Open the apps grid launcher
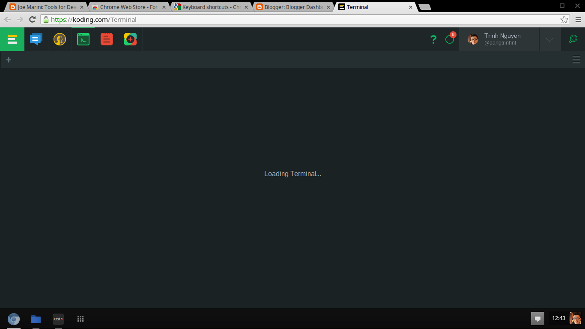585x329 pixels. coord(81,319)
